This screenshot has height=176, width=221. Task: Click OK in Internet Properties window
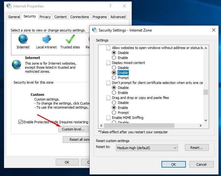(67, 162)
